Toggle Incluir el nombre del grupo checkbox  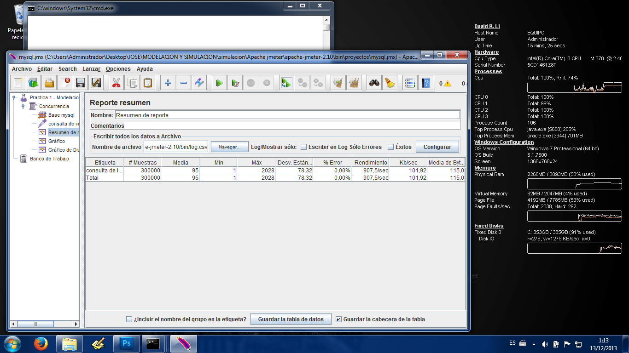129,319
